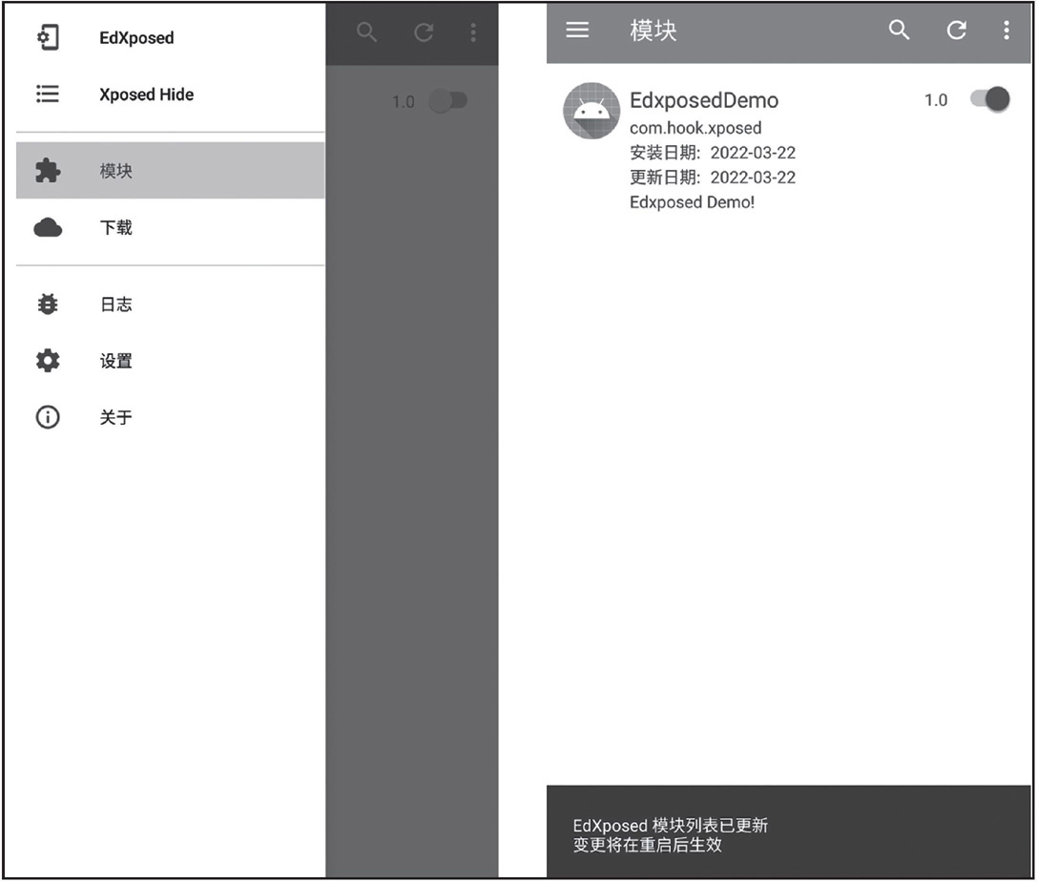The width and height of the screenshot is (1037, 882).
Task: Click the EdxposedDemo module name
Action: click(x=704, y=100)
